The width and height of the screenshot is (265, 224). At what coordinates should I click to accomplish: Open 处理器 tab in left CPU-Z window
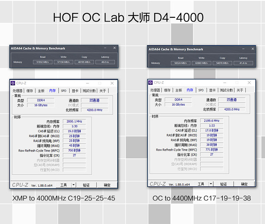pos(17,91)
